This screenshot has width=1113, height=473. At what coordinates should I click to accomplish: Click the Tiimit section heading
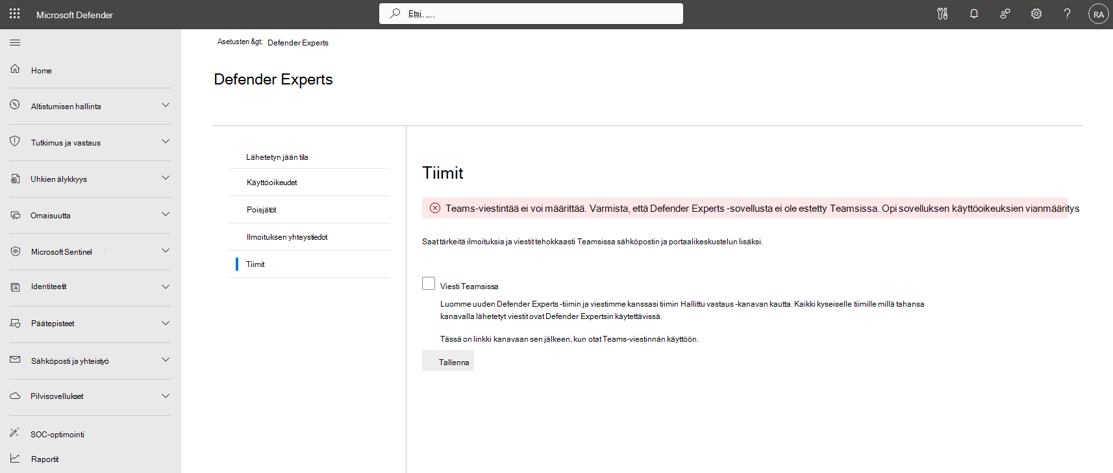[443, 173]
